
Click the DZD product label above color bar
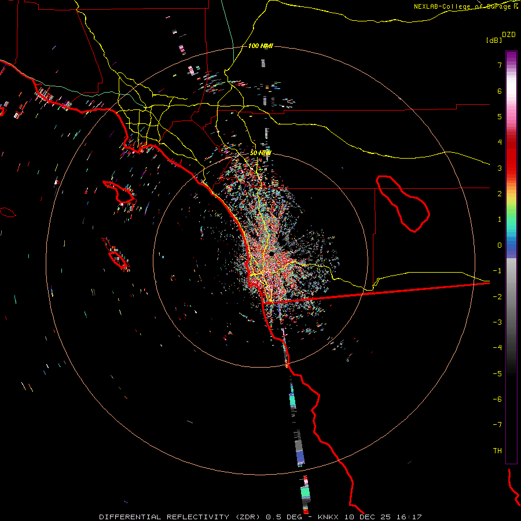(x=509, y=35)
